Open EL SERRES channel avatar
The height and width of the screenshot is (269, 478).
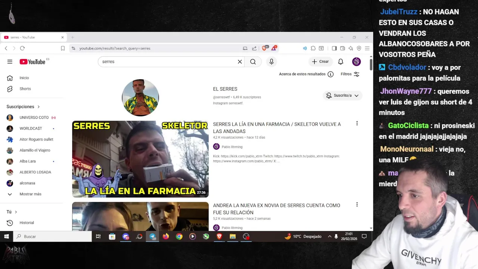coord(140,98)
